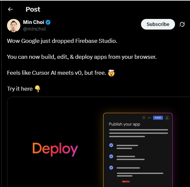Click the back arrow icon
The width and height of the screenshot is (190, 187).
click(x=10, y=9)
